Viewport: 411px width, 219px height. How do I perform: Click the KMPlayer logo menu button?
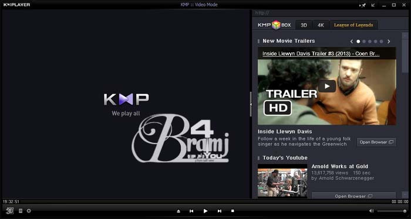[x=17, y=5]
